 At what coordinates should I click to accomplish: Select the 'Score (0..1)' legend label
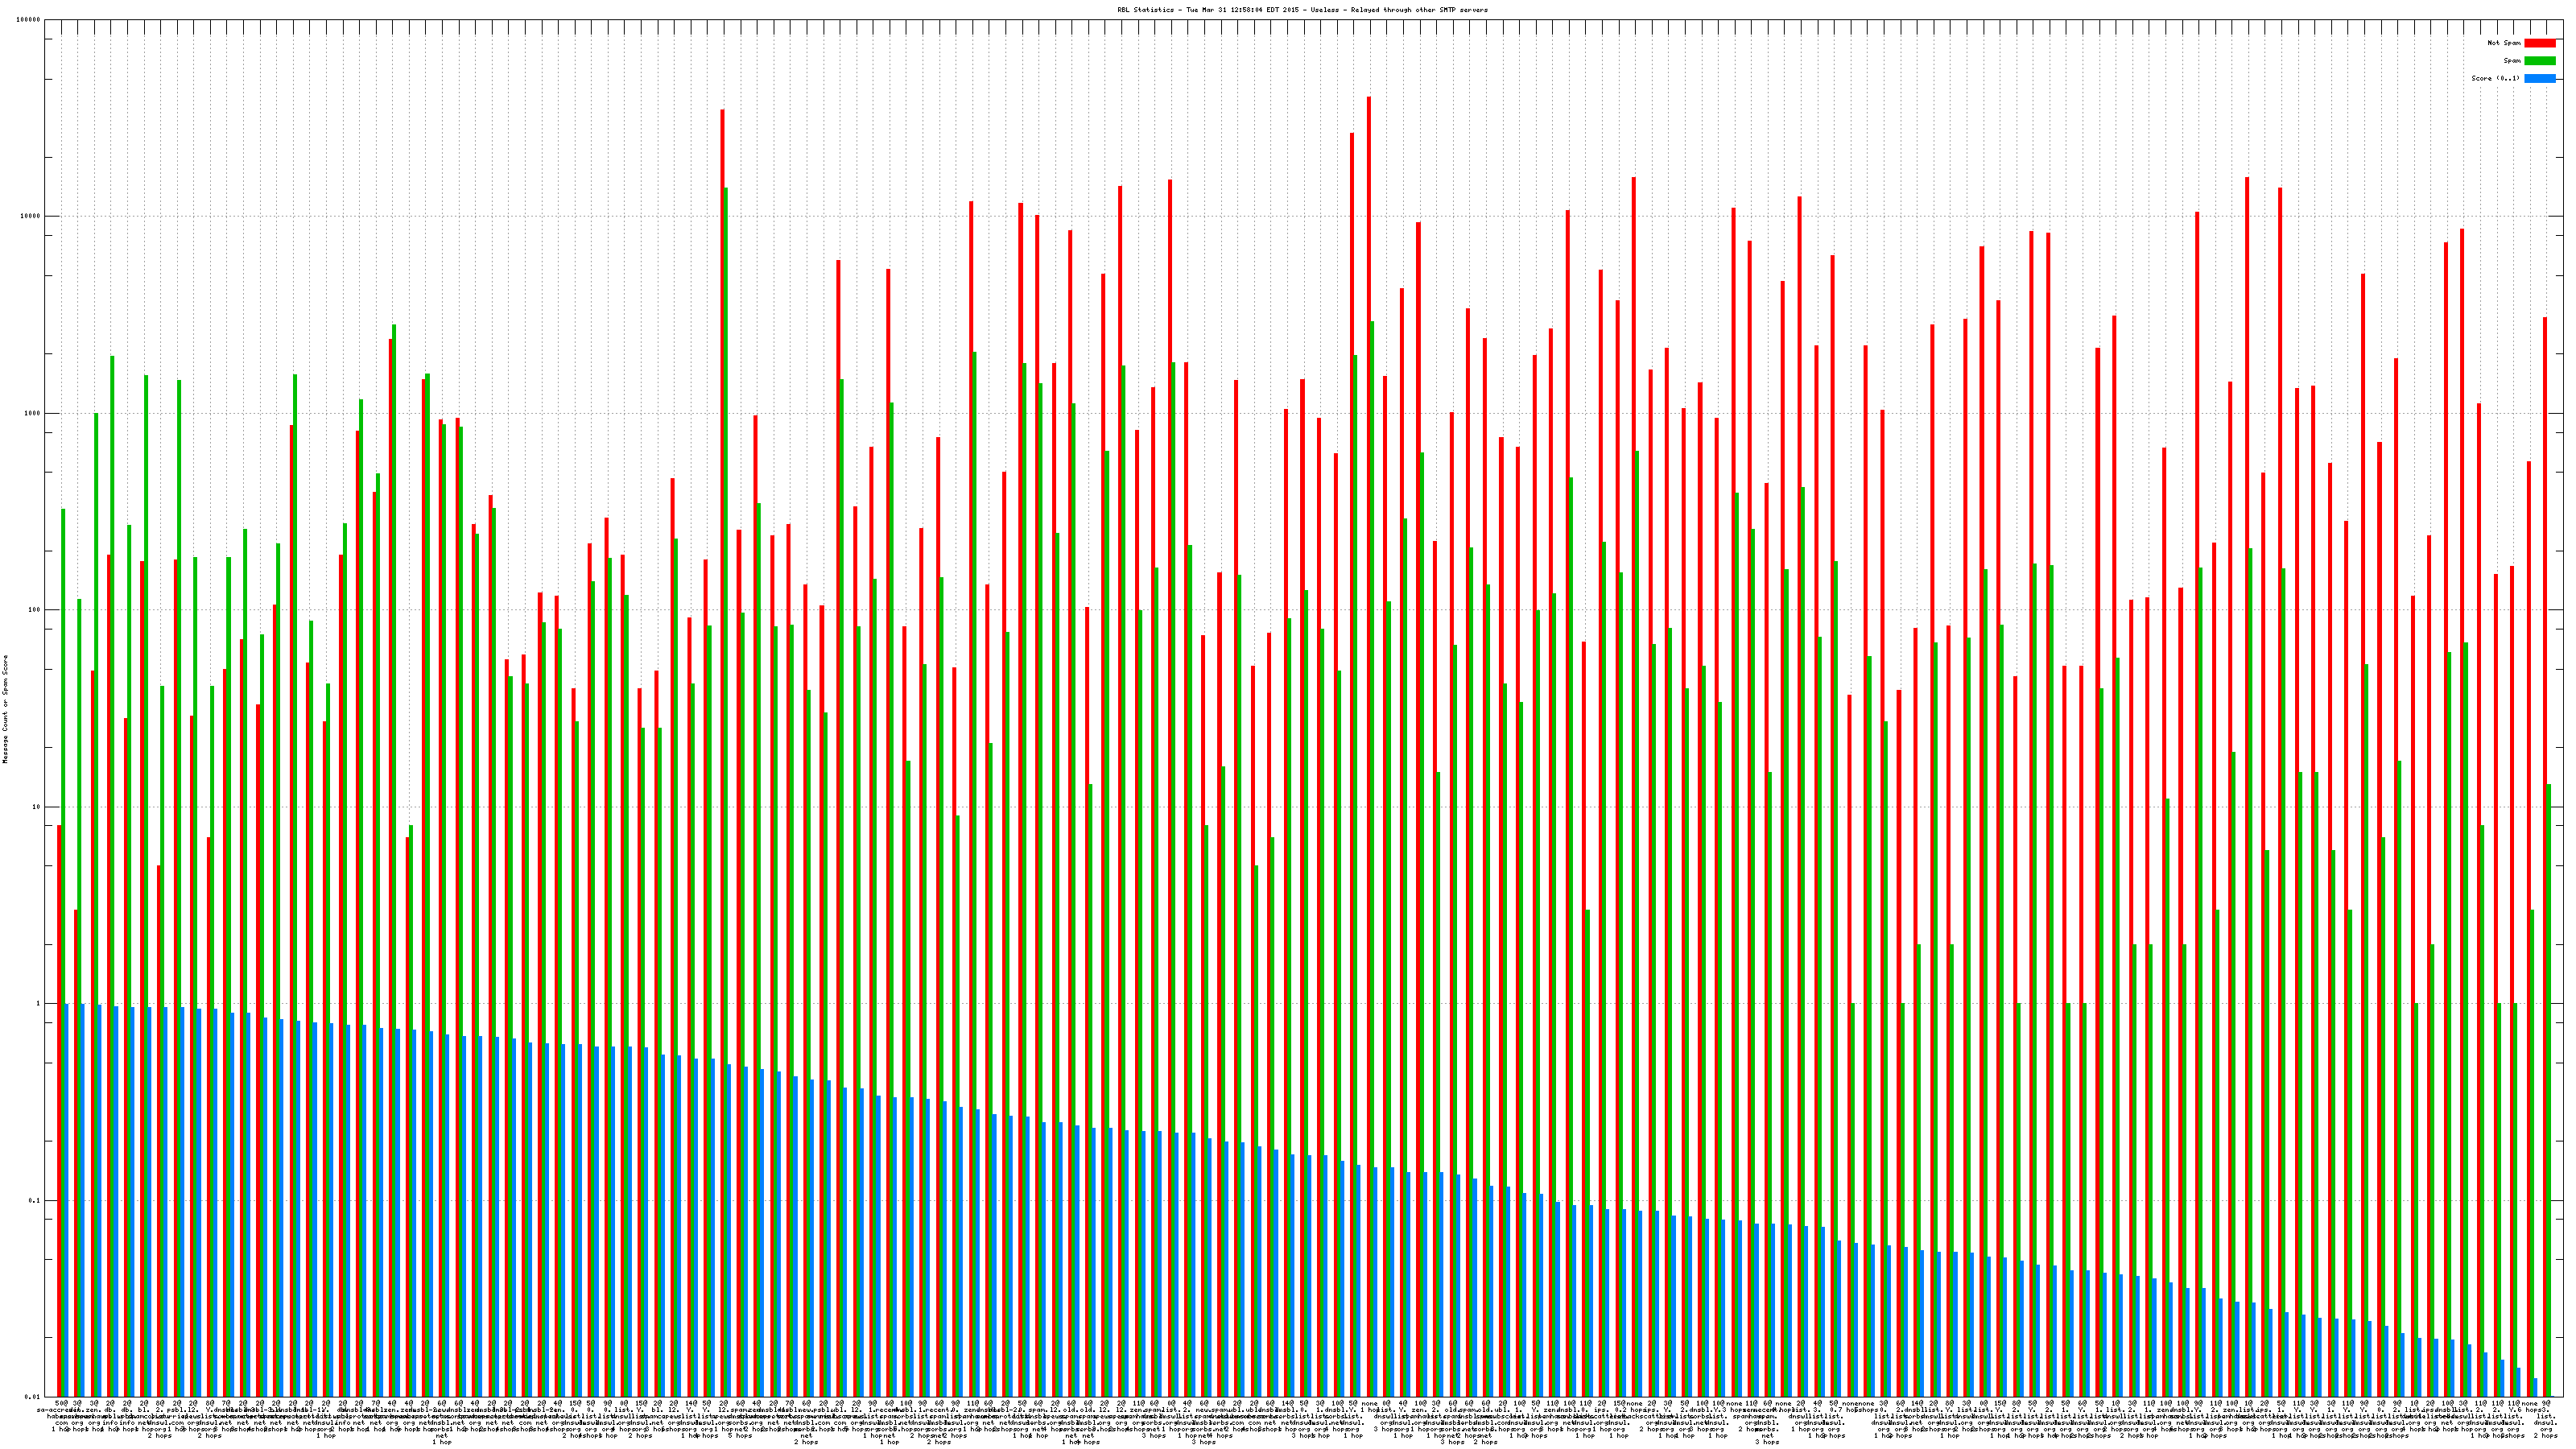[2495, 78]
